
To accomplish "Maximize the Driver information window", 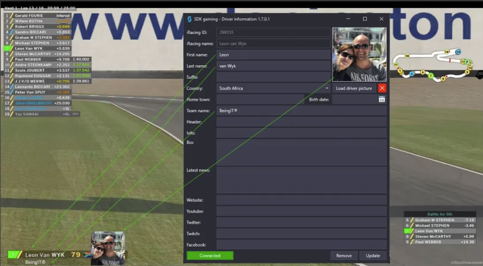I will tap(365, 19).
